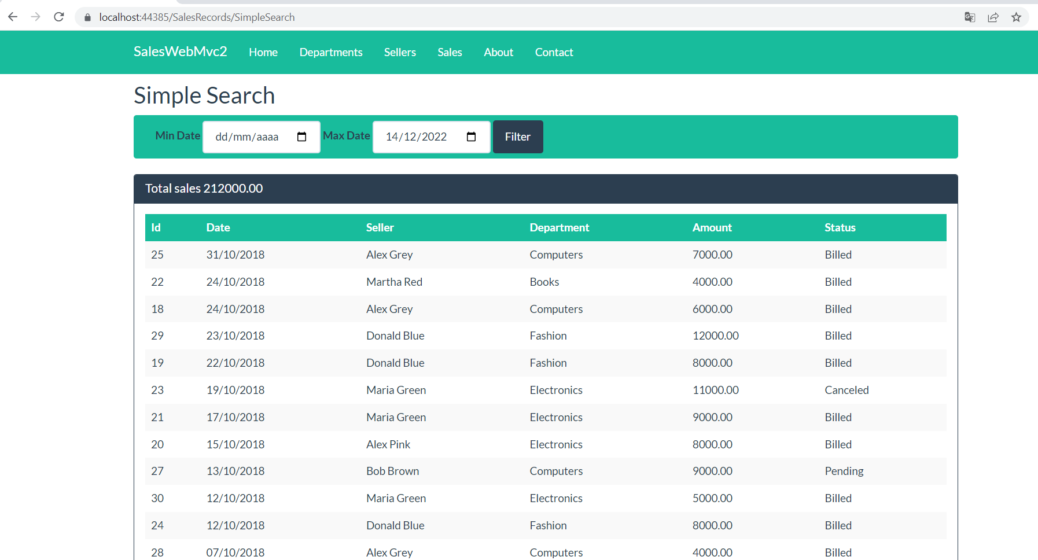Image resolution: width=1038 pixels, height=560 pixels.
Task: Click Id 25 in the table
Action: (x=157, y=255)
